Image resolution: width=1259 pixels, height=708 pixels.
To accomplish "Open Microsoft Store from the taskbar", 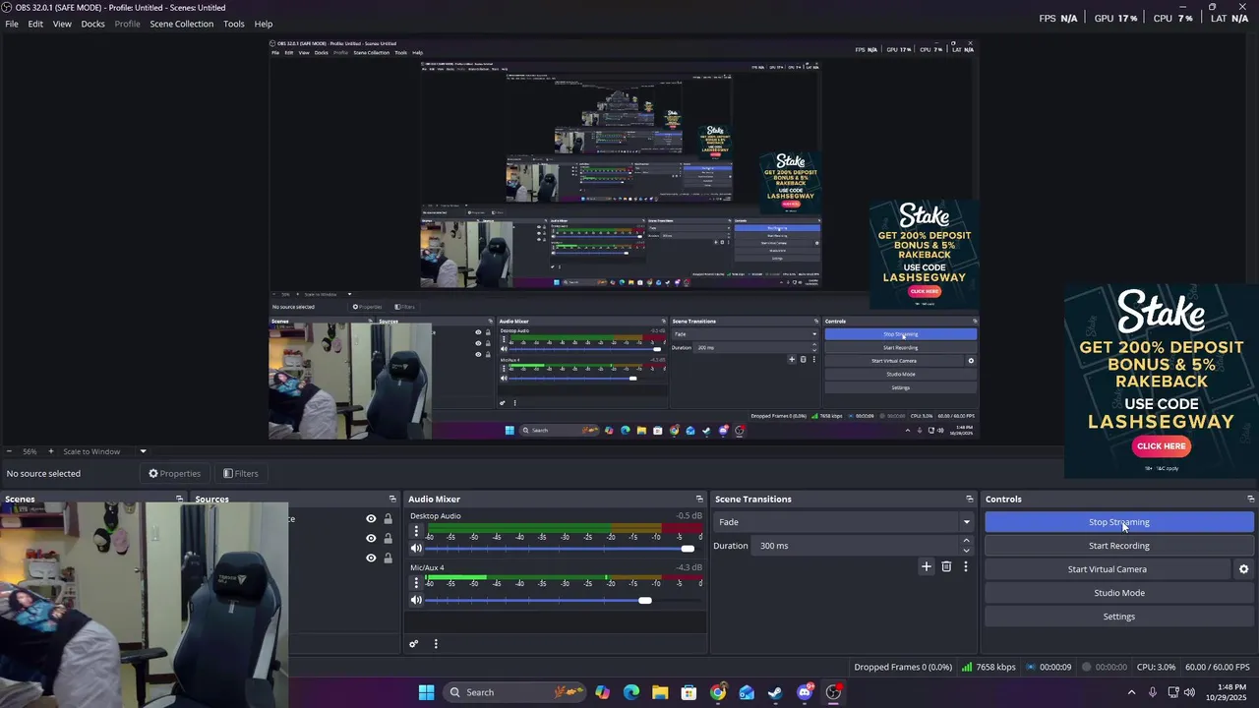I will point(689,692).
